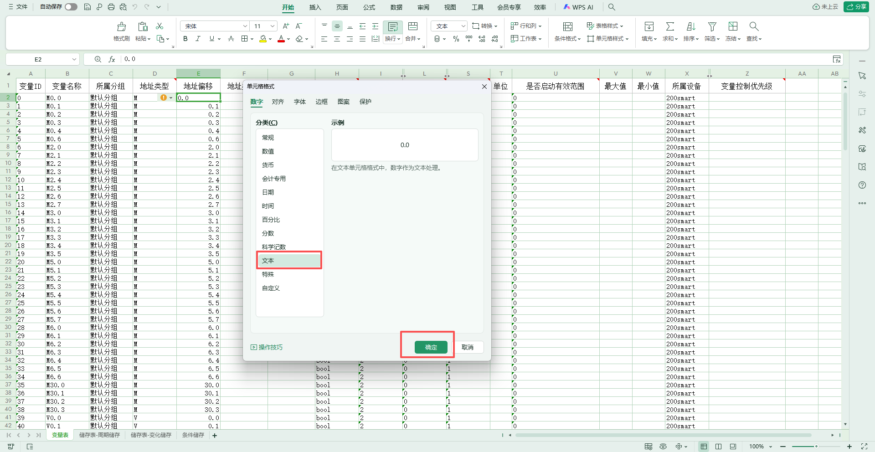
Task: Toggle the eye protection mode icon
Action: 663,447
